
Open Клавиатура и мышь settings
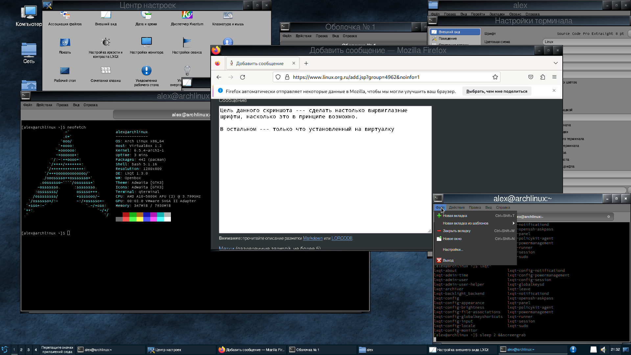228,18
